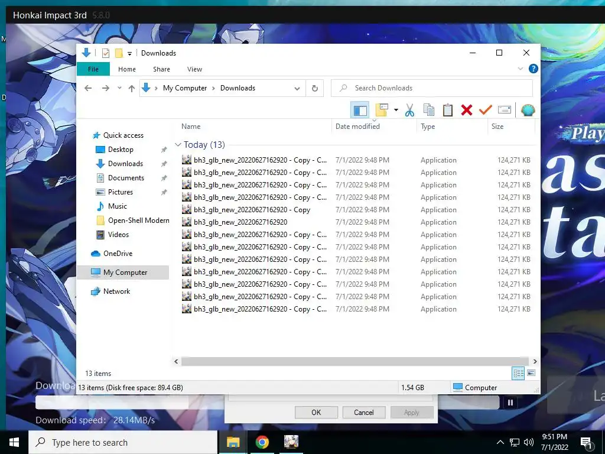The width and height of the screenshot is (605, 454).
Task: Select Pictures in navigation pane
Action: [120, 192]
